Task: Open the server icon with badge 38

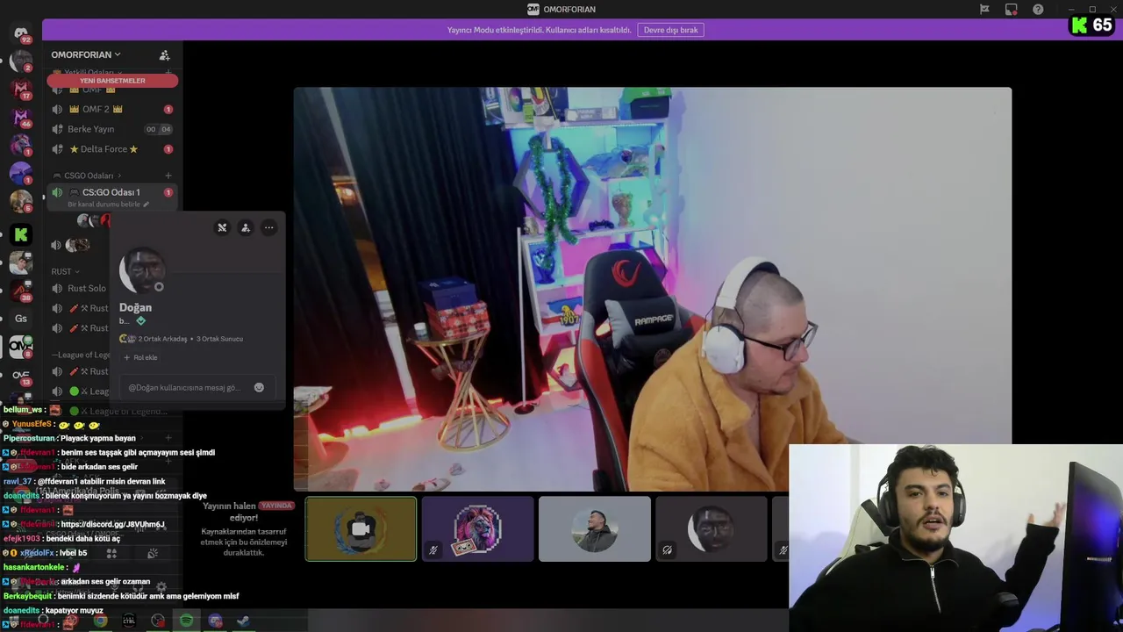Action: (21, 291)
